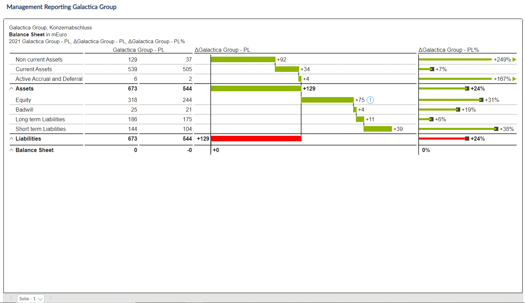The width and height of the screenshot is (525, 303).
Task: Collapse the Assets group chevron
Action: (x=11, y=88)
